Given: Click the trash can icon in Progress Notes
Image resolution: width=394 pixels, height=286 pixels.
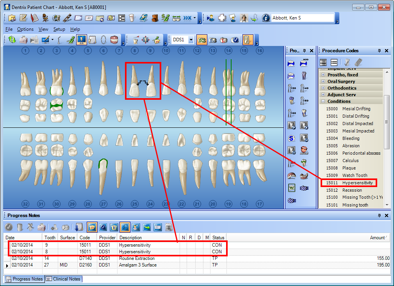Looking at the screenshot, I should coord(20,227).
